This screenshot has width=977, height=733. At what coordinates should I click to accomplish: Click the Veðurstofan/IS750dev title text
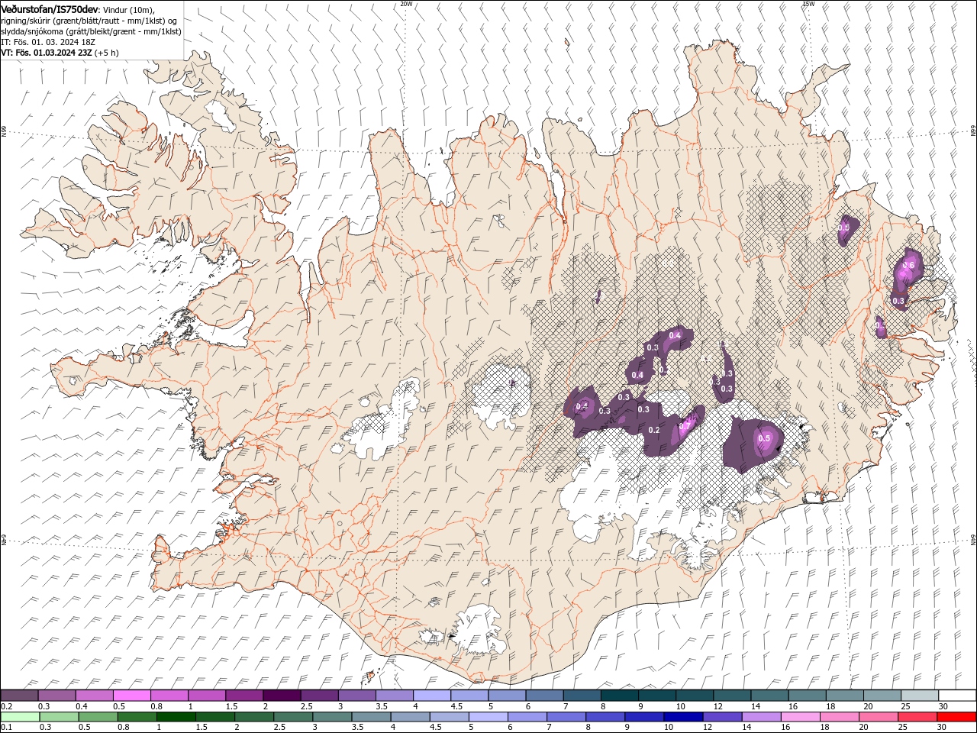pyautogui.click(x=50, y=8)
